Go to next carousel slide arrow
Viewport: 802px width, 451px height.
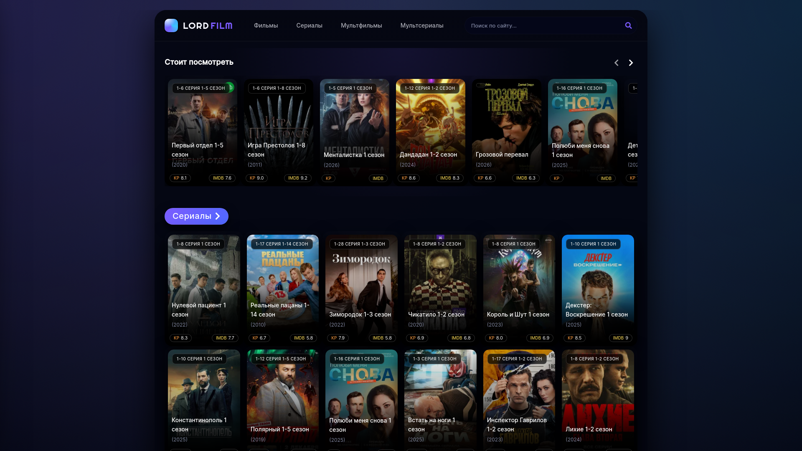(x=631, y=63)
